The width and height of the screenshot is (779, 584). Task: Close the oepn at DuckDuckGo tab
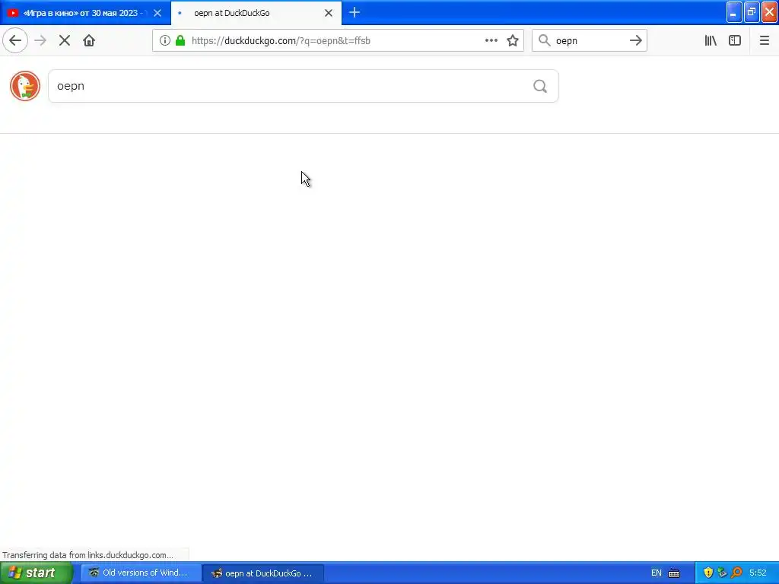coord(329,13)
